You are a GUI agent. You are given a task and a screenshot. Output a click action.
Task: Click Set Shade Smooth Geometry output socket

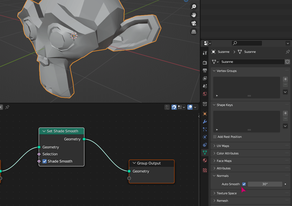pyautogui.click(x=84, y=139)
